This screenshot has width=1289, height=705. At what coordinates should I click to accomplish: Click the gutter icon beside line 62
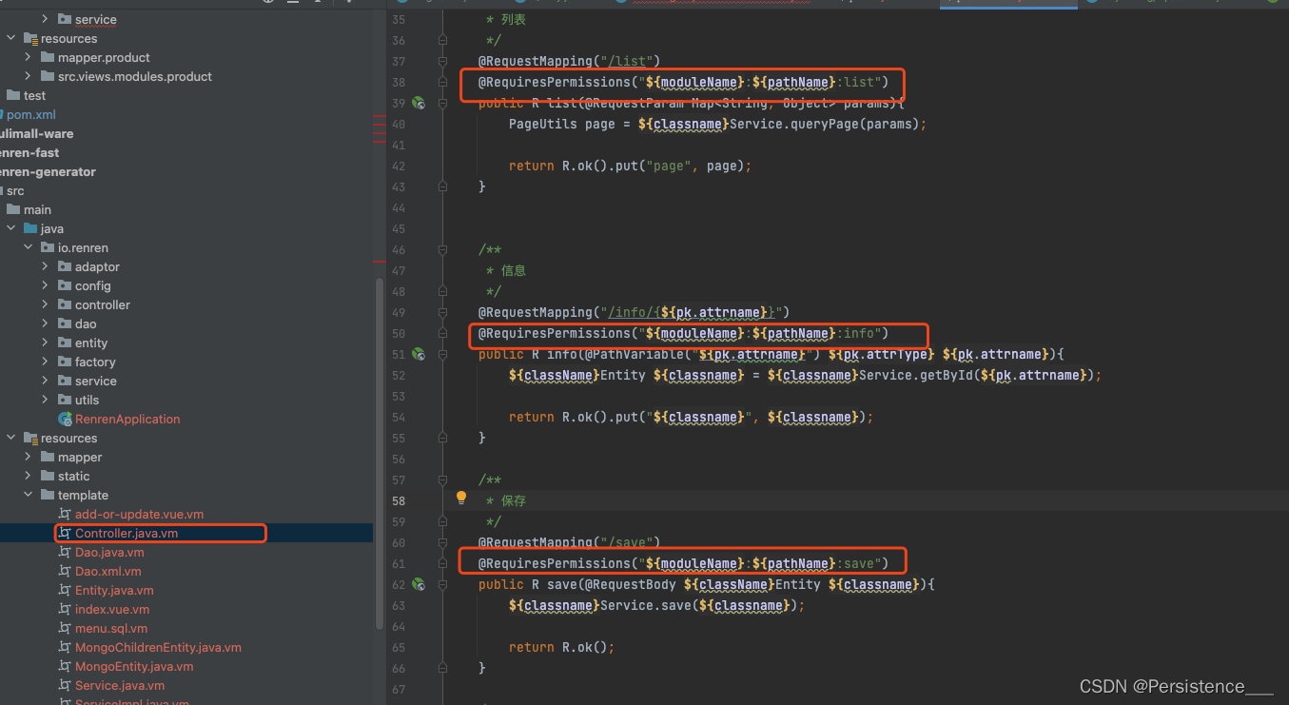click(418, 584)
